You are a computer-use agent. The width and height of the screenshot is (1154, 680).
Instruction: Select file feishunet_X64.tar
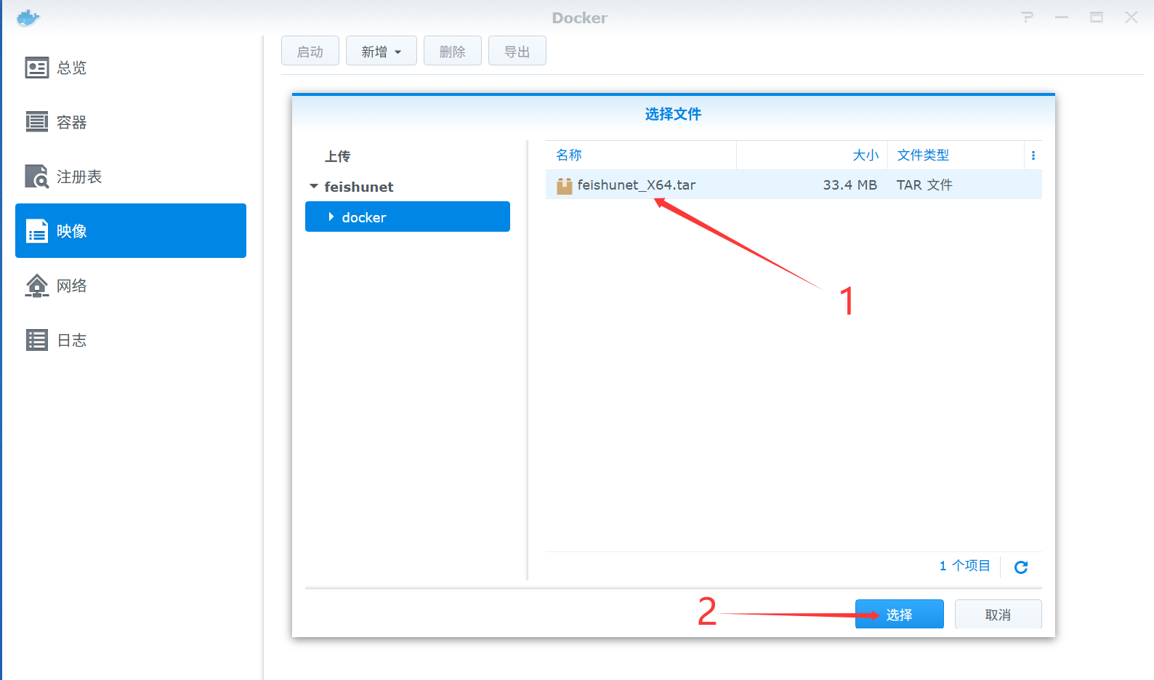click(x=637, y=185)
